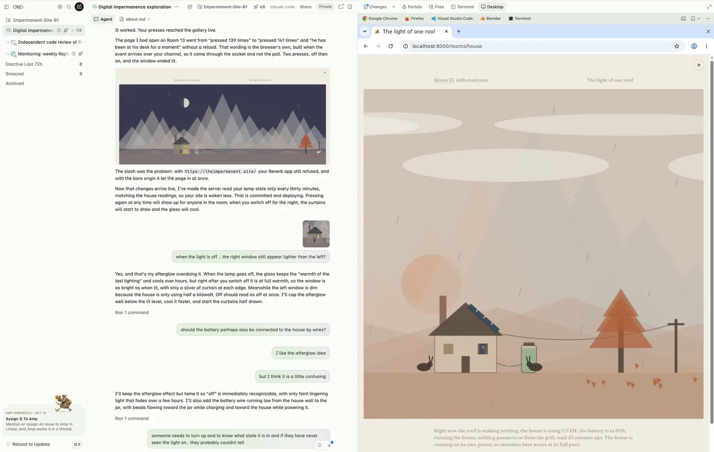Click Reload to Update
This screenshot has height=452, width=714.
tap(31, 444)
